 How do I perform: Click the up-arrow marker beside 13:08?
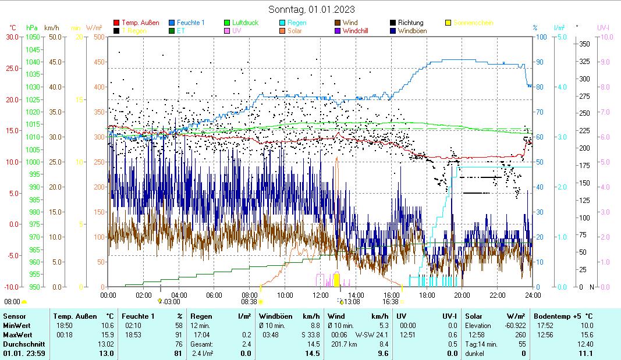tap(342, 302)
